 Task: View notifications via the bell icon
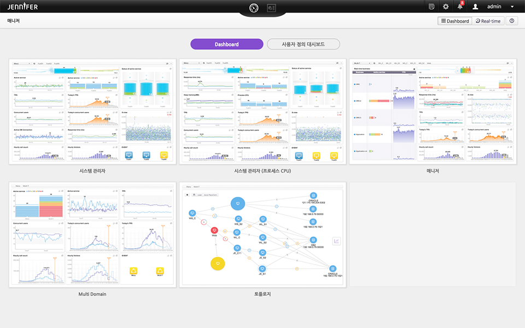point(460,7)
